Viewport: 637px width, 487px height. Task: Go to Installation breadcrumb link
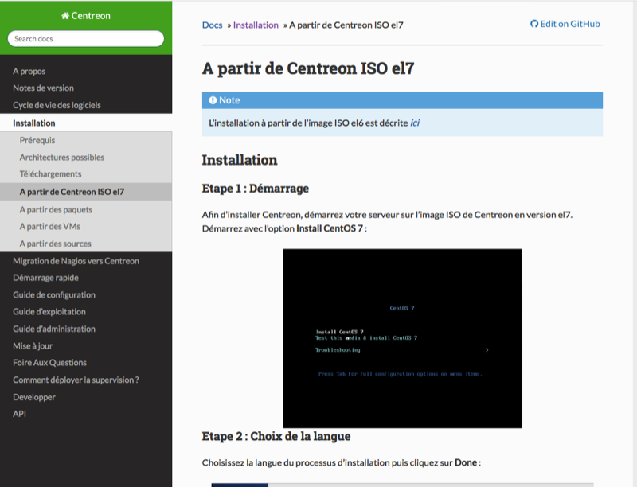pos(256,25)
